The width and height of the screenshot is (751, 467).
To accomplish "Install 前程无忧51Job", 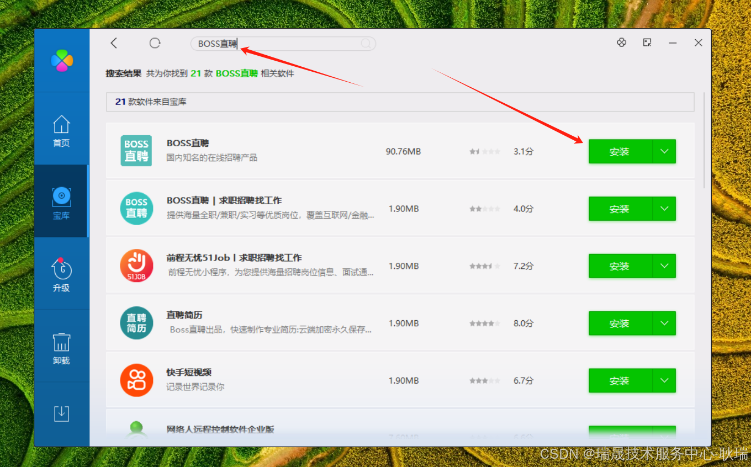I will coord(620,266).
